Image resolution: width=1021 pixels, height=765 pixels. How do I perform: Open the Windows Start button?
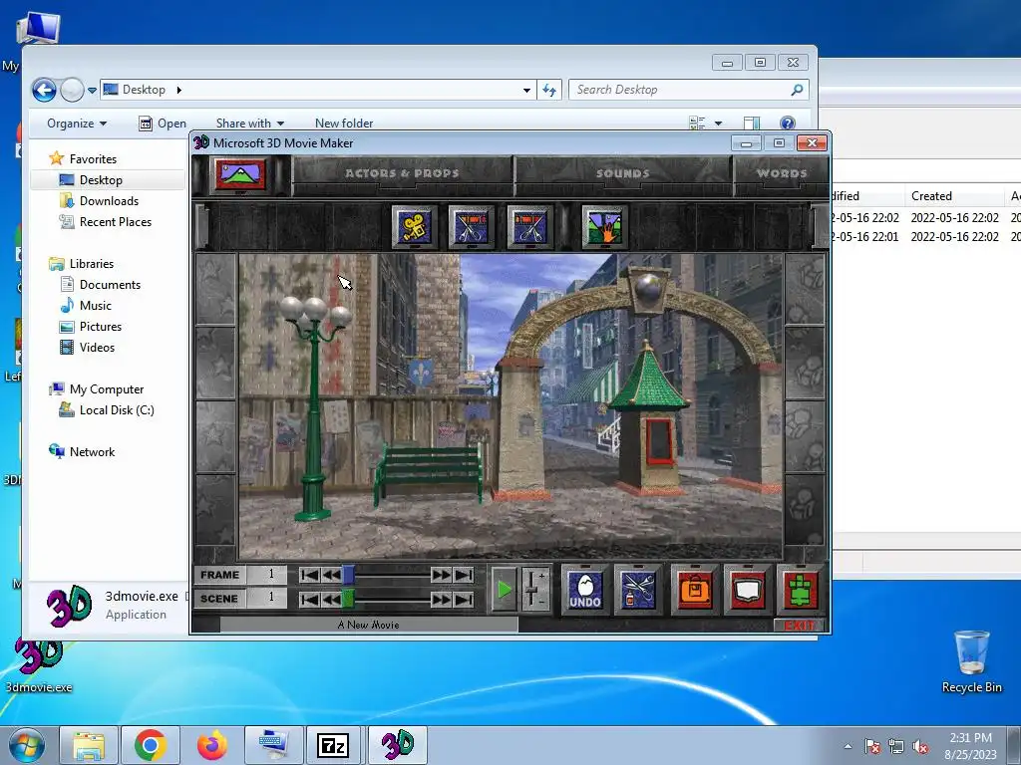click(x=27, y=745)
